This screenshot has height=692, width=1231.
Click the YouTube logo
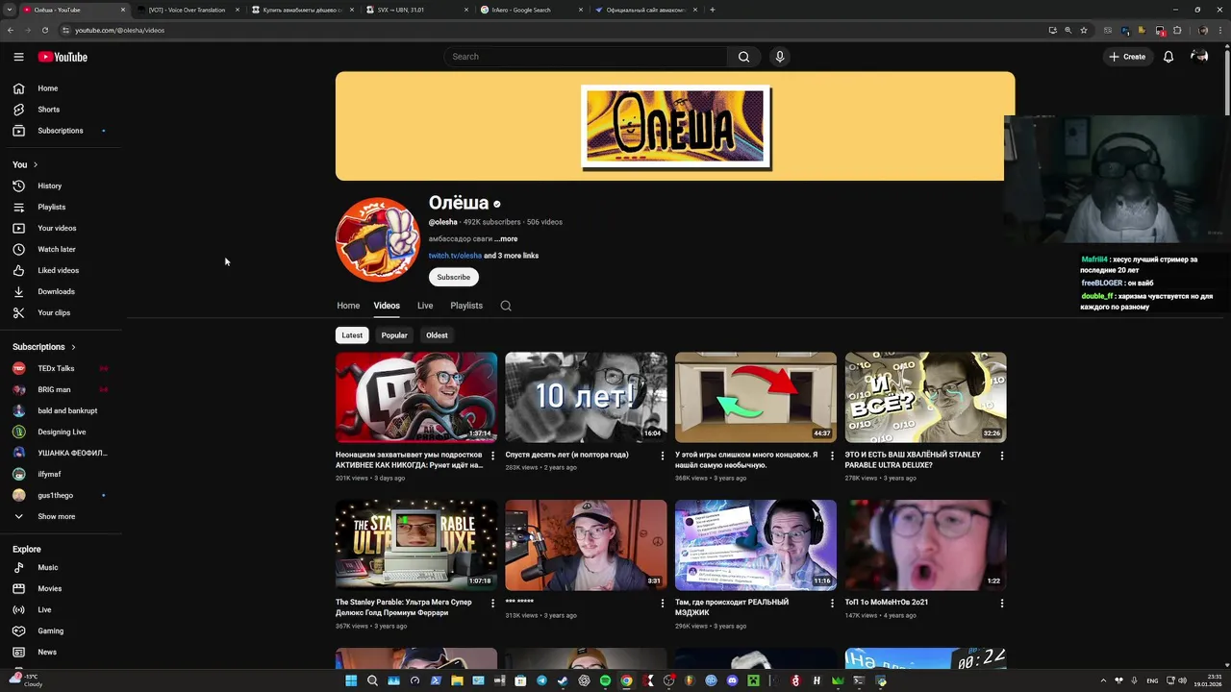(63, 57)
